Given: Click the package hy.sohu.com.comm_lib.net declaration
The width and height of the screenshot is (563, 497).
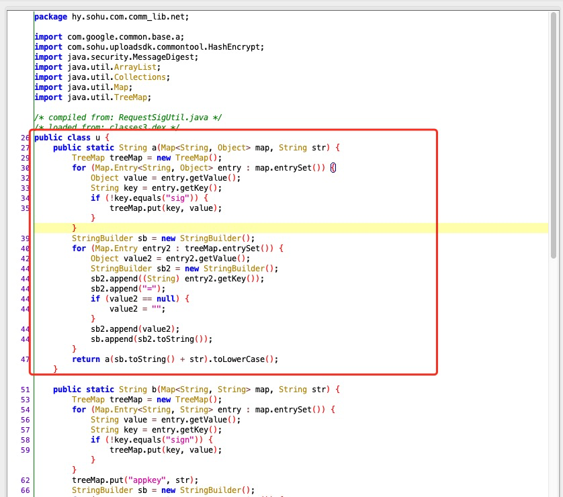Looking at the screenshot, I should coord(112,17).
